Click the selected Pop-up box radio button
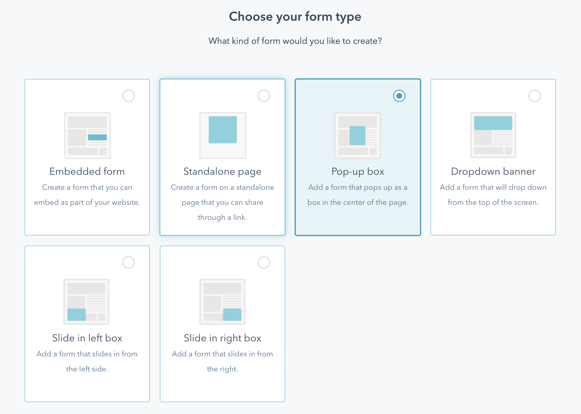Screen dimensions: 581x414 coord(399,96)
